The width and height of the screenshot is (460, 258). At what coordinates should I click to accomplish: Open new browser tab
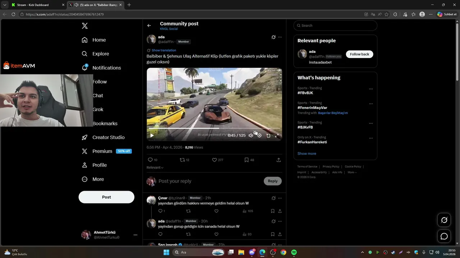[129, 5]
